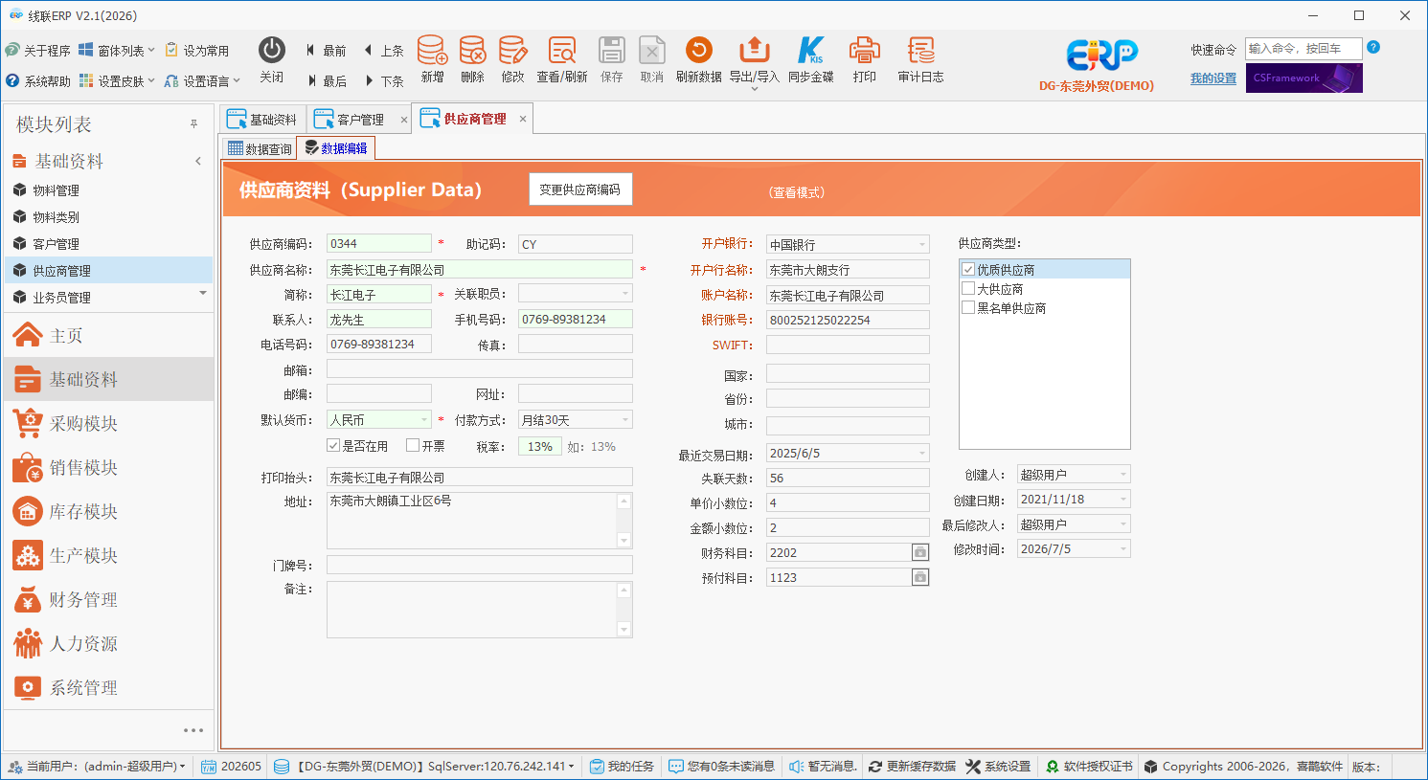This screenshot has height=780, width=1428.
Task: Toggle the 是否在用 checkbox
Action: point(333,445)
